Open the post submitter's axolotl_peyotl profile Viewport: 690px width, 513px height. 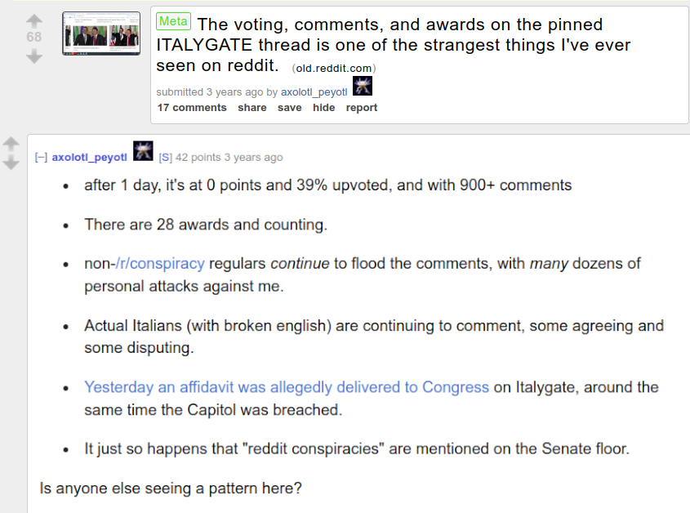[x=314, y=92]
